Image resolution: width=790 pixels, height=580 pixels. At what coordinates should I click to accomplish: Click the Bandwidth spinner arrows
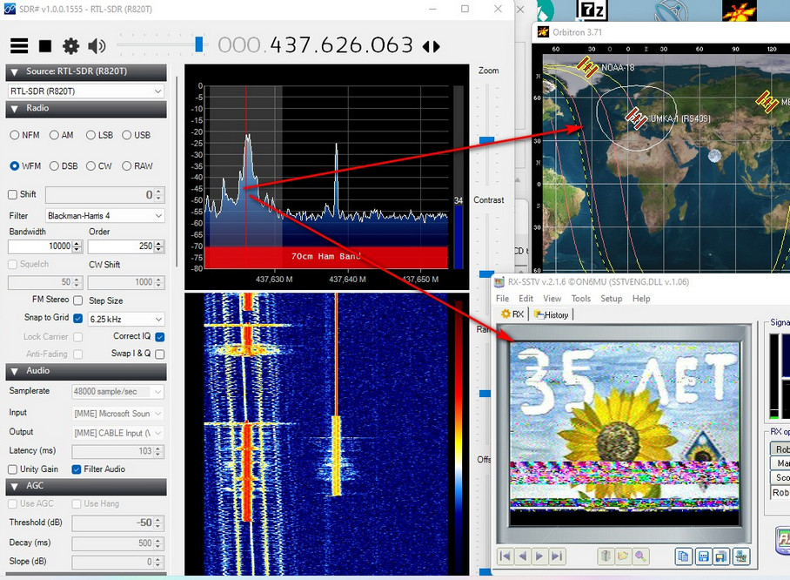point(77,246)
